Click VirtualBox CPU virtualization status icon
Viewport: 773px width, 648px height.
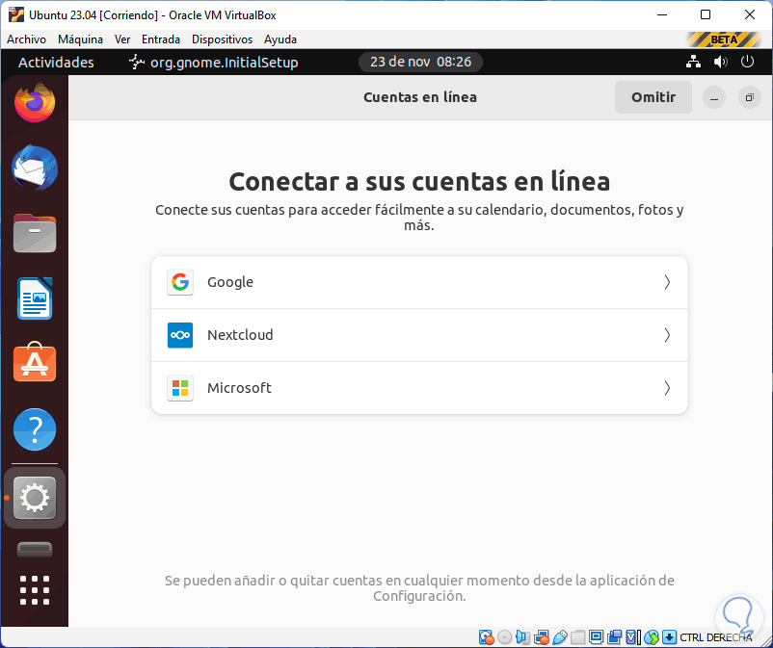(633, 637)
